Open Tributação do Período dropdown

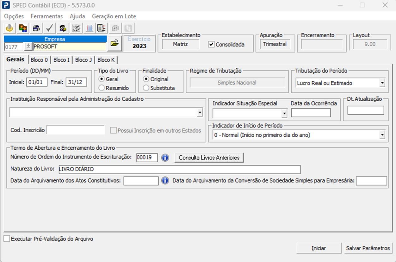point(382,83)
